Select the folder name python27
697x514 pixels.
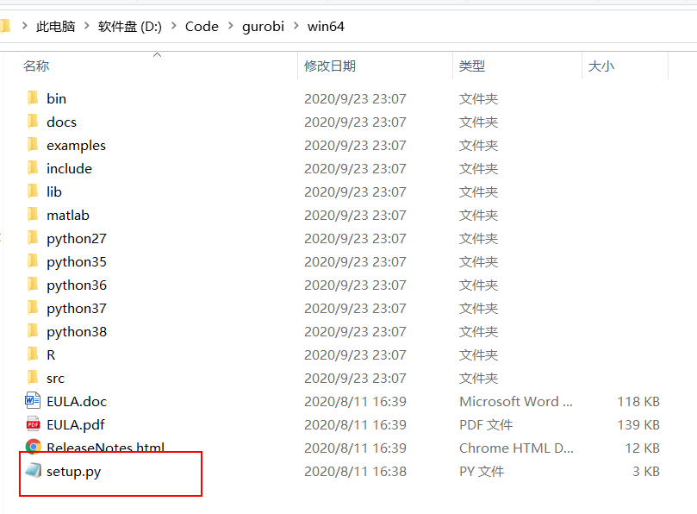pyautogui.click(x=77, y=239)
